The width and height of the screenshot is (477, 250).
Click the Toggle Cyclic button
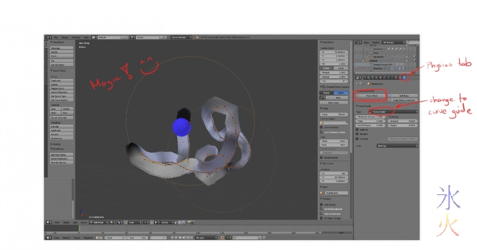(x=62, y=88)
